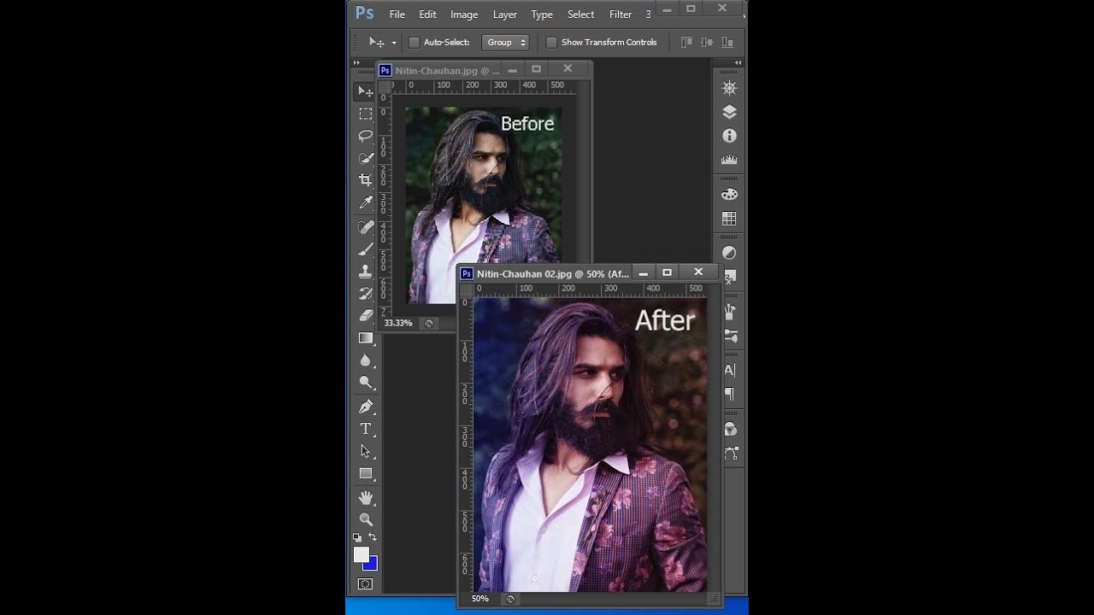Screen dimensions: 1094x615
Task: Open the Adjustments panel icon
Action: coord(729,253)
